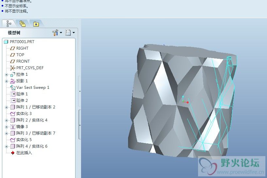Select PRT_CSYS_DEF coordinate system
Image resolution: width=267 pixels, height=178 pixels.
click(x=30, y=68)
